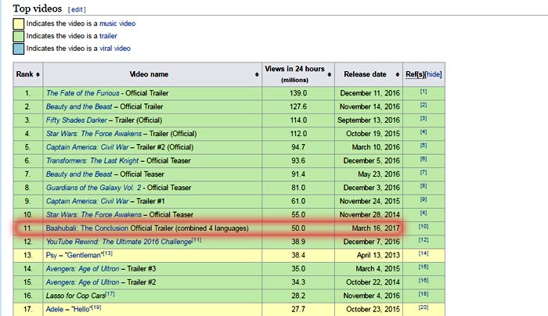Click the 27.7 views cell

(x=298, y=310)
